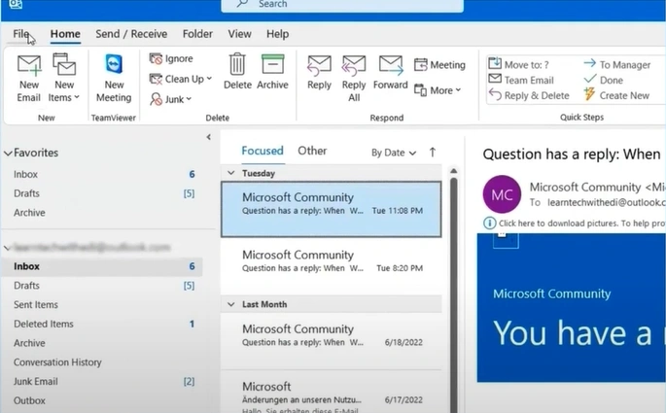
Task: Open Inbox under Favorites
Action: 102,175
